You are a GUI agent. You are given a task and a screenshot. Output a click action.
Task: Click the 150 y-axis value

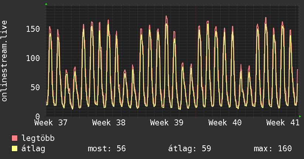33,29
